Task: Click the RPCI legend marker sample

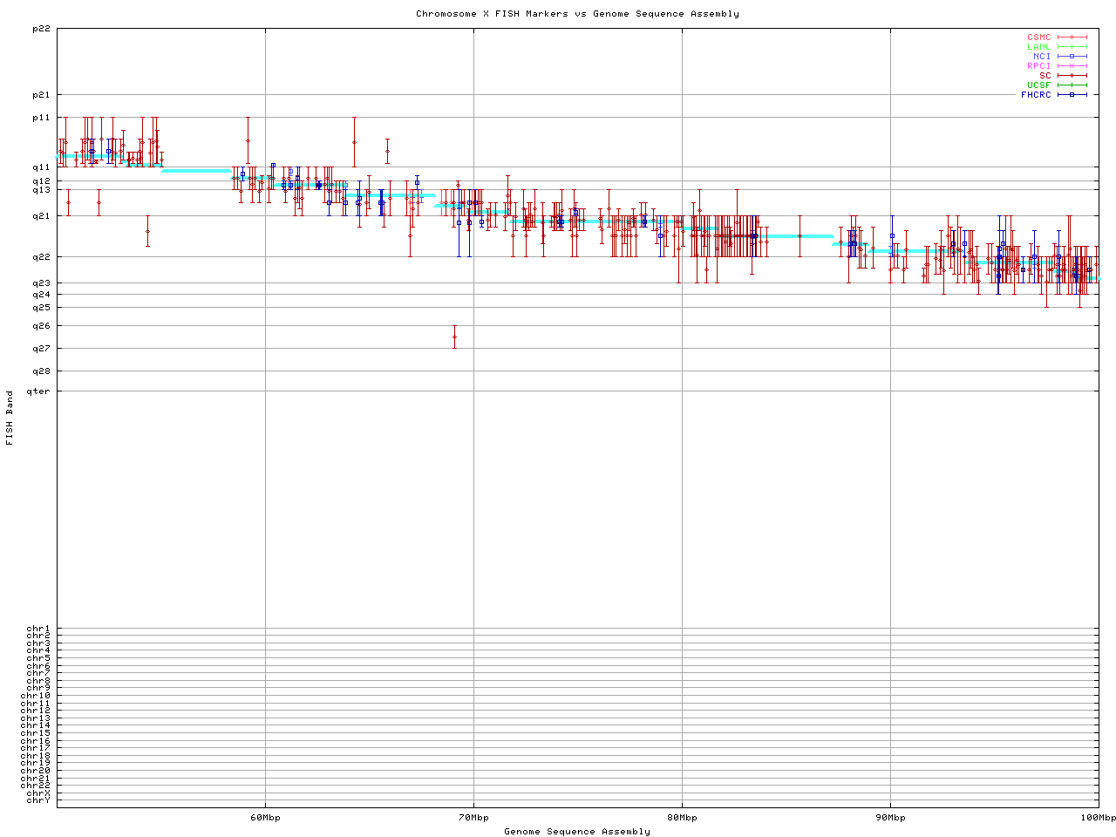Action: point(1072,66)
